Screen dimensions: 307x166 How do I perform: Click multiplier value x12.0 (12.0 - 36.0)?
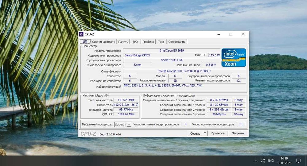[126, 105]
